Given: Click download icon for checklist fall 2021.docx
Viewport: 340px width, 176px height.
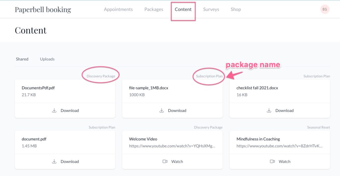Looking at the screenshot, I should [x=269, y=111].
